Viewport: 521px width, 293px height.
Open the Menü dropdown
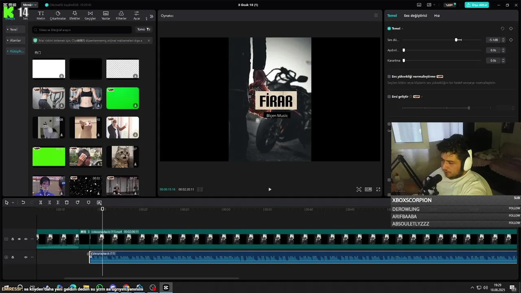[x=30, y=5]
